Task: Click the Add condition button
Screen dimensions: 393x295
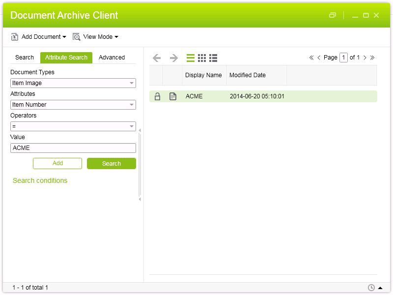Action: click(57, 164)
